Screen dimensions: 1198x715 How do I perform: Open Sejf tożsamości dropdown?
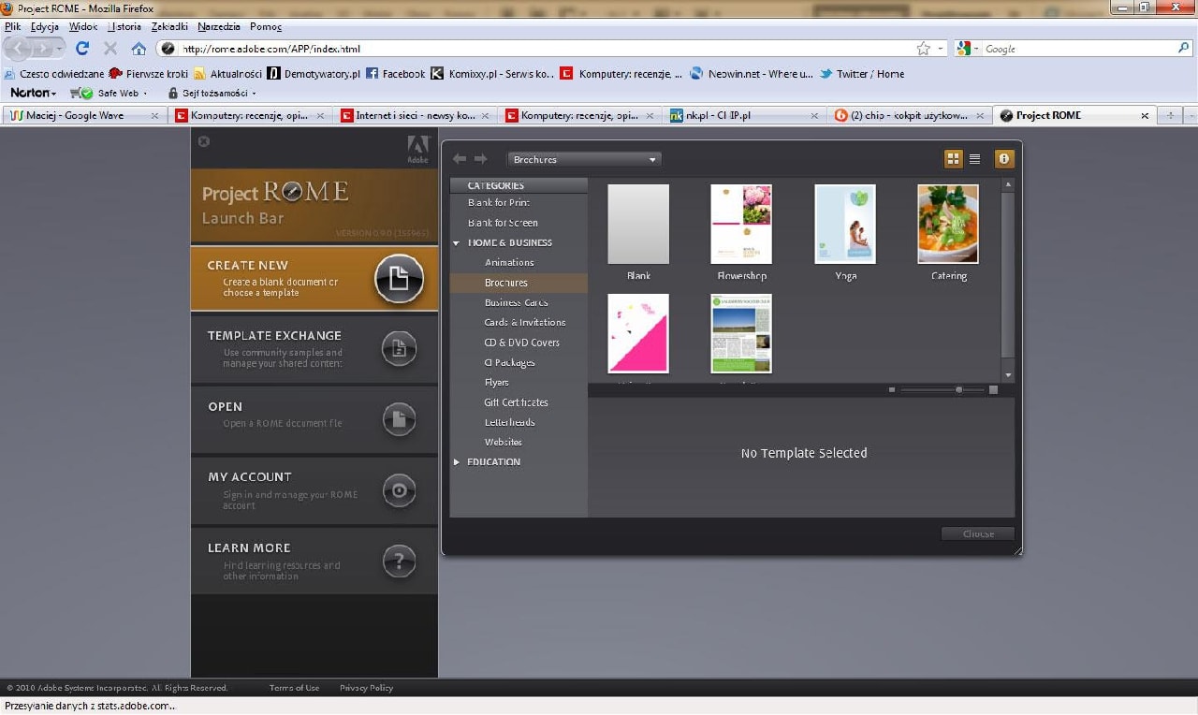tap(212, 94)
